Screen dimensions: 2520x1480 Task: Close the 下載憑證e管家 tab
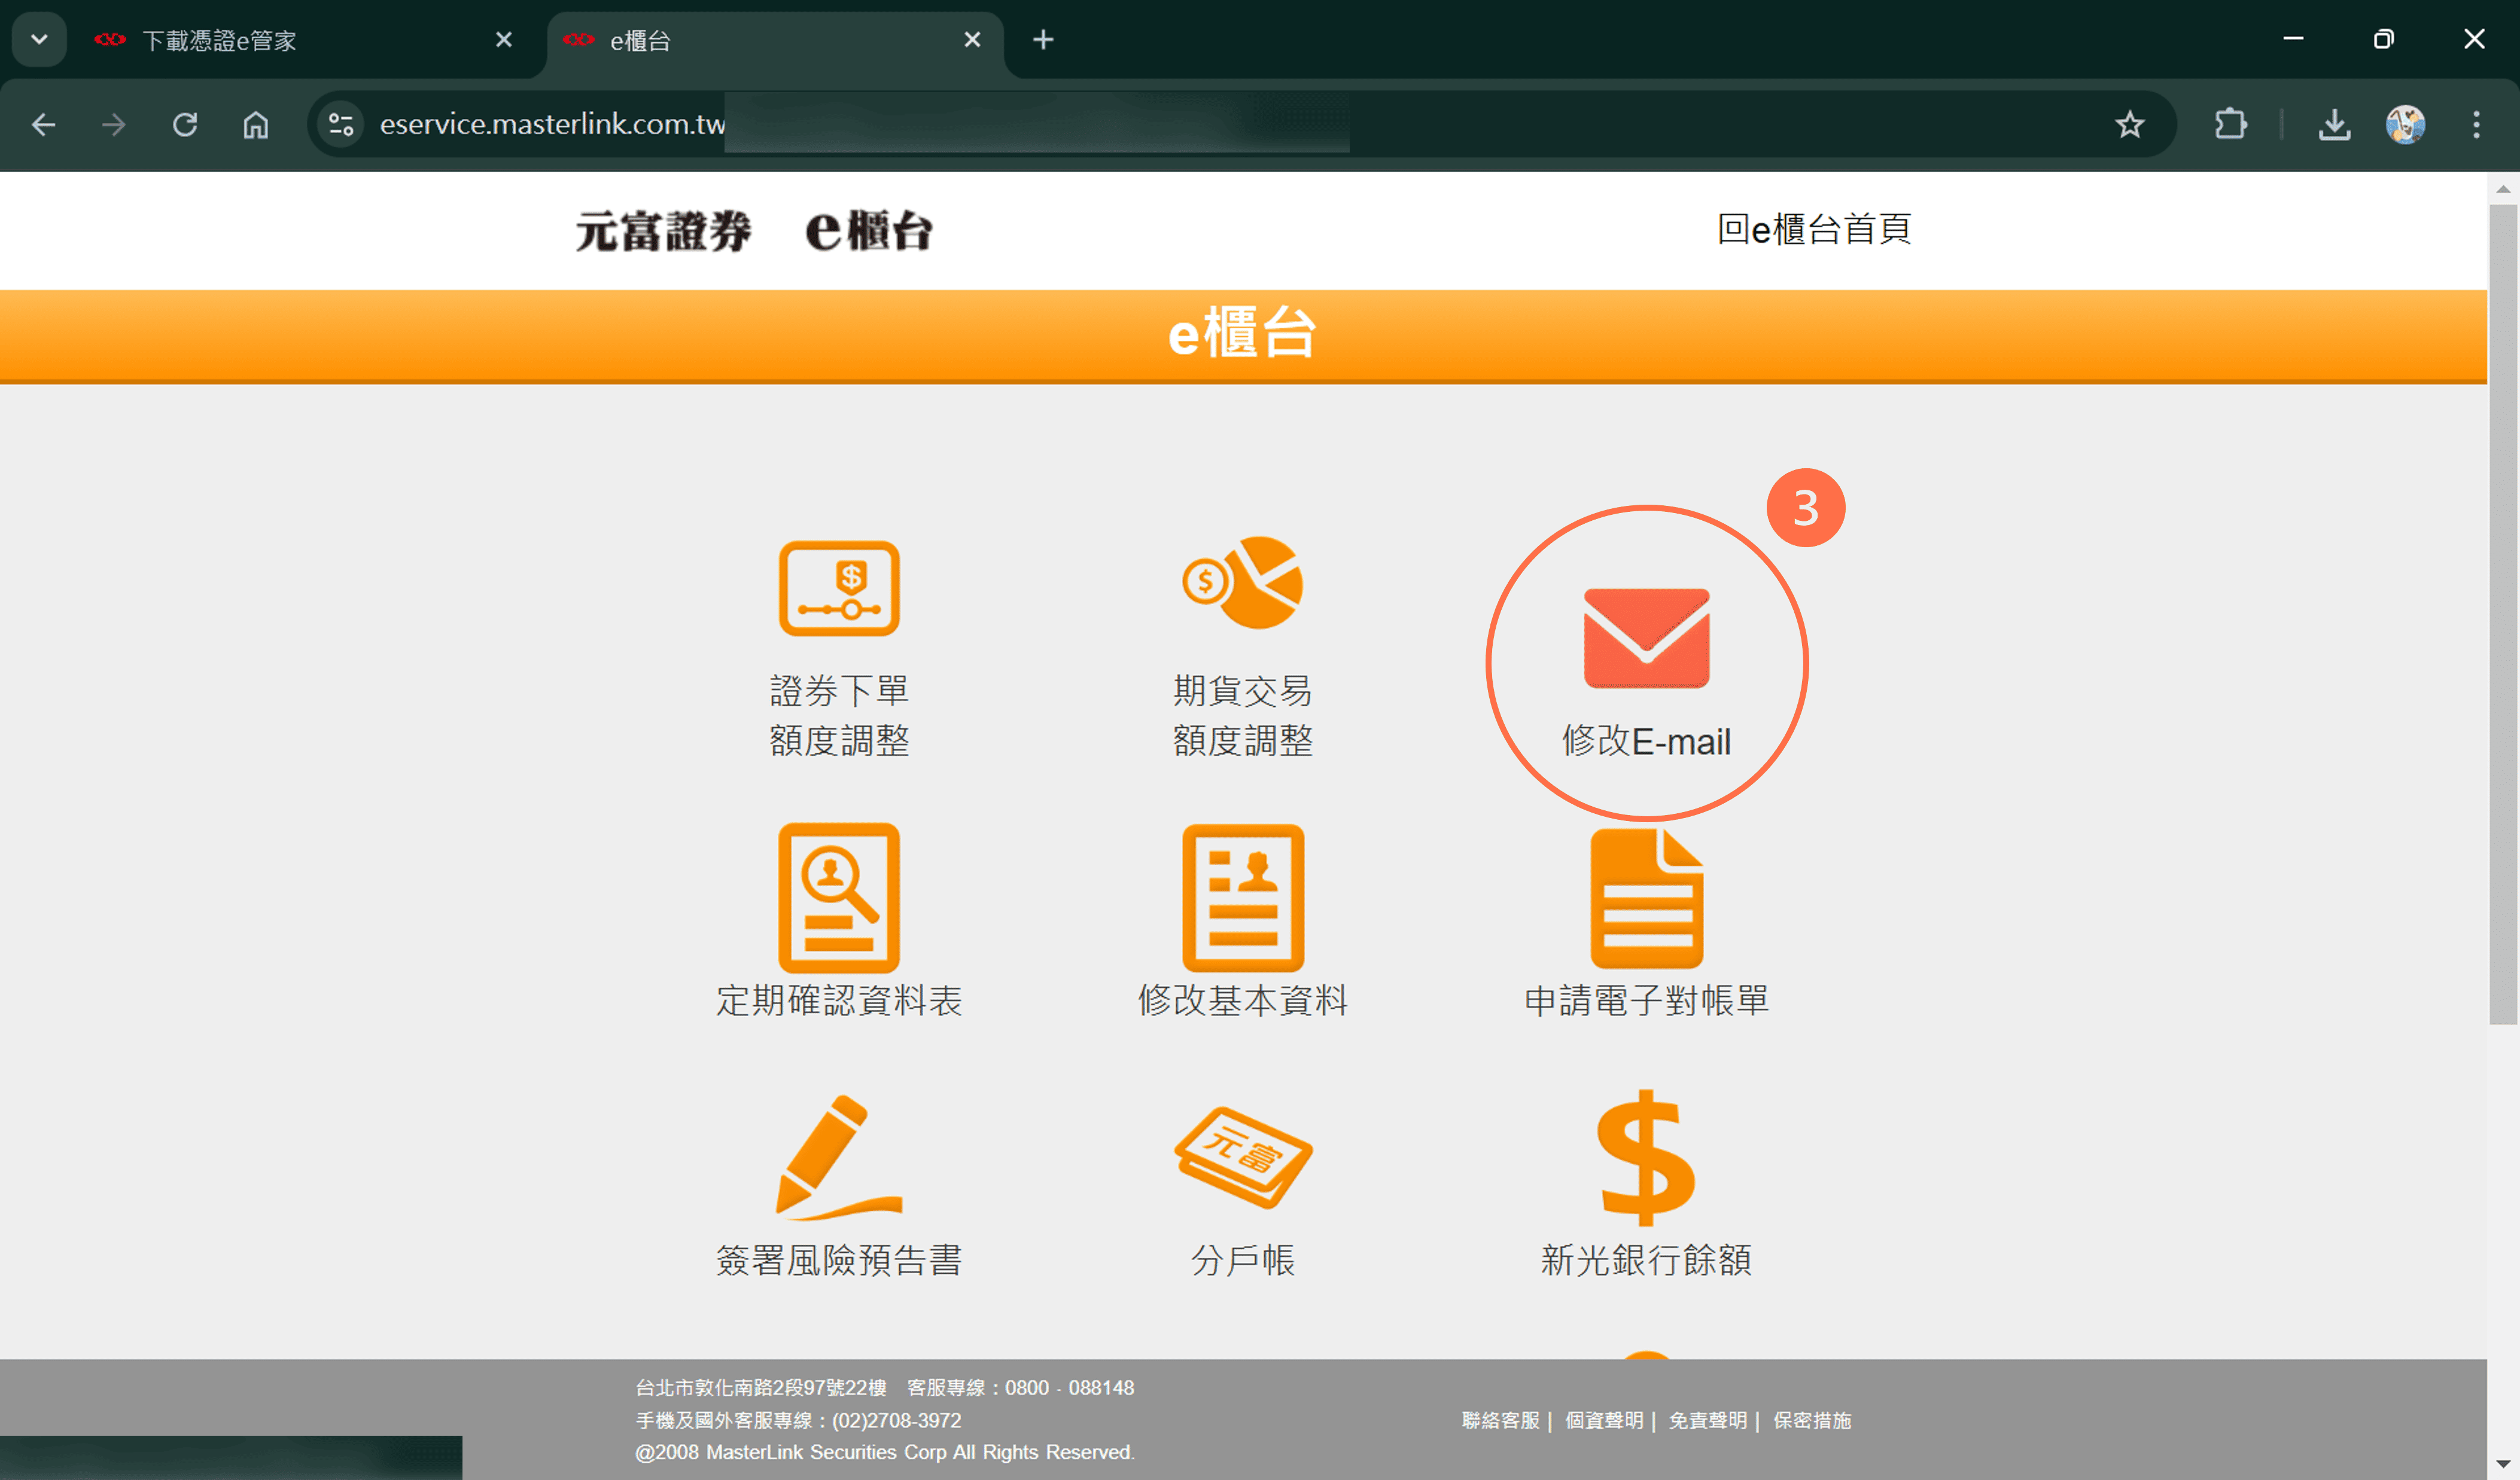tap(504, 40)
